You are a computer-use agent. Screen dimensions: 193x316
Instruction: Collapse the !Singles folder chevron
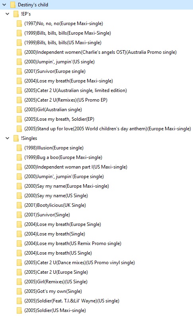click(x=8, y=138)
